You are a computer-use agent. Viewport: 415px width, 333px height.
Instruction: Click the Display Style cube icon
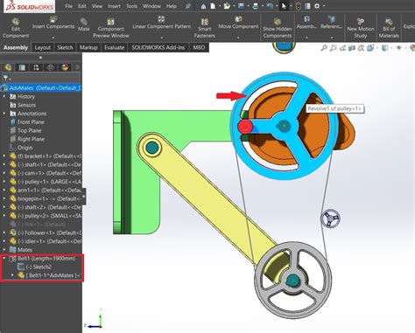(384, 48)
